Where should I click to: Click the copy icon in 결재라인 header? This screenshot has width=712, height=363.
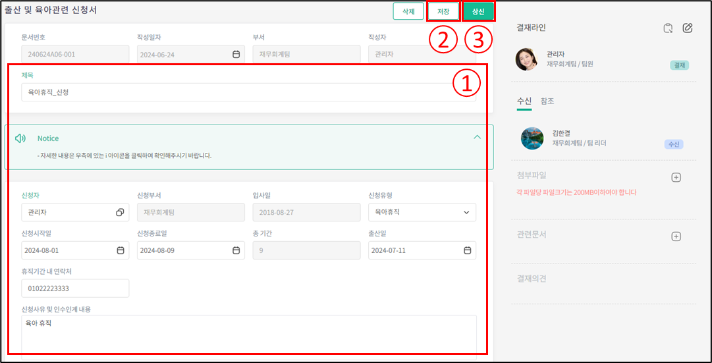coord(668,28)
